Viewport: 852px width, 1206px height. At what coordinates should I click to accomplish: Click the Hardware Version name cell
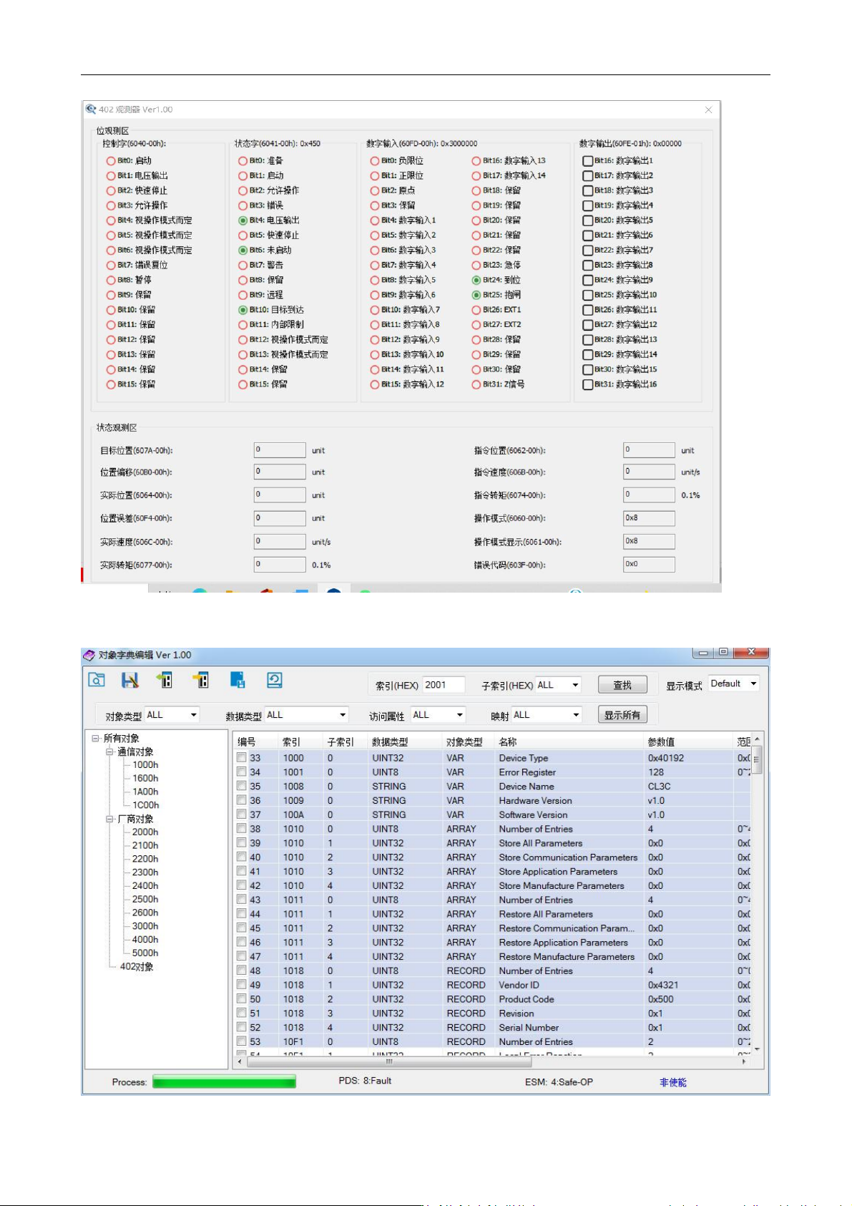[535, 800]
